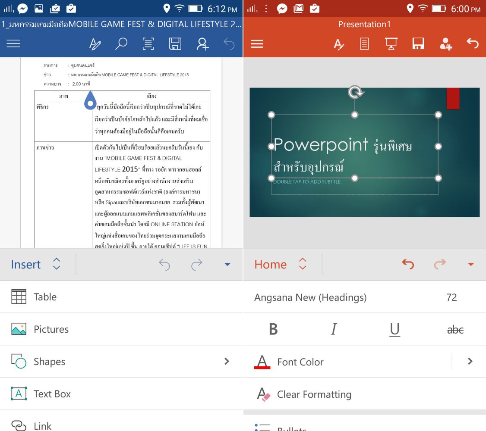Save the Word document

tap(175, 44)
